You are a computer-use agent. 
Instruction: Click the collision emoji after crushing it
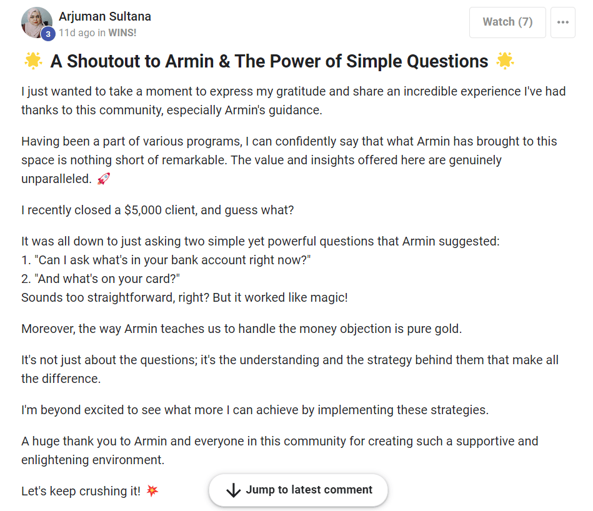pos(152,490)
